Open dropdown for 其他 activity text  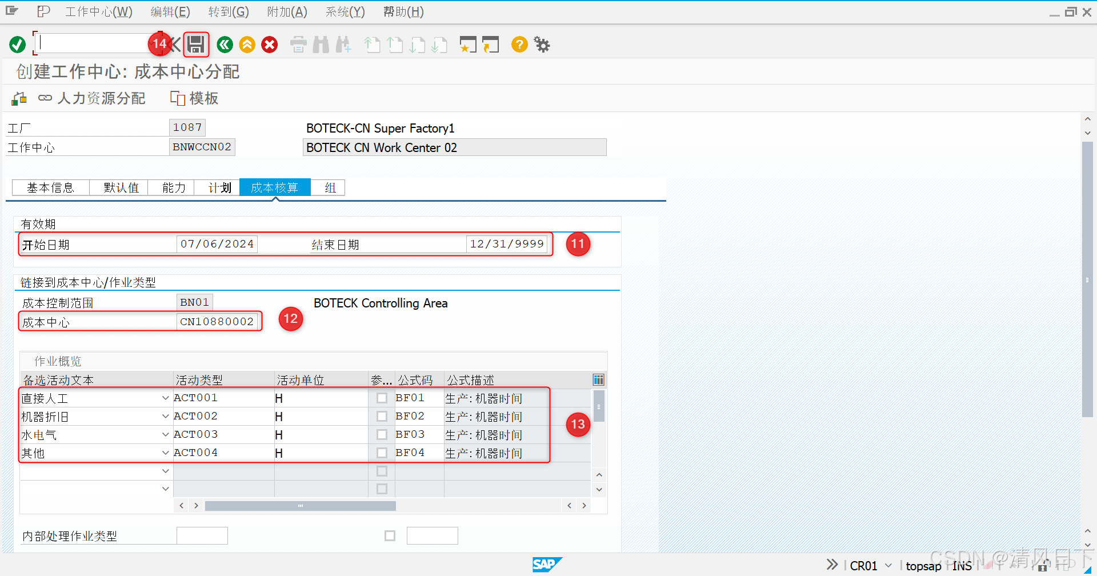165,453
